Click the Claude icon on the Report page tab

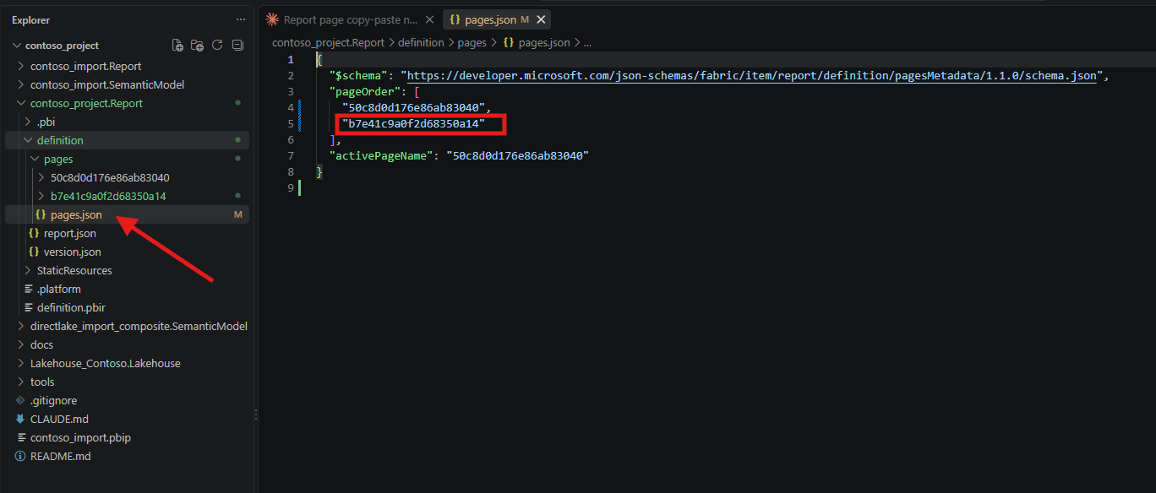click(x=272, y=19)
